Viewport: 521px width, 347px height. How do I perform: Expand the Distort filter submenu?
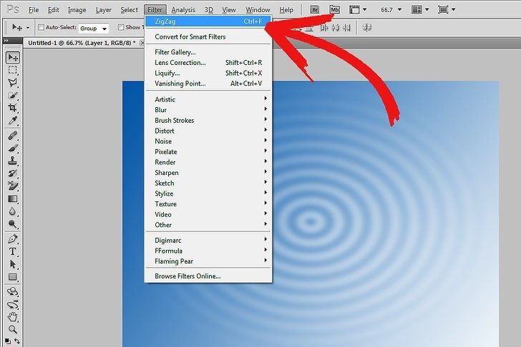click(x=208, y=131)
